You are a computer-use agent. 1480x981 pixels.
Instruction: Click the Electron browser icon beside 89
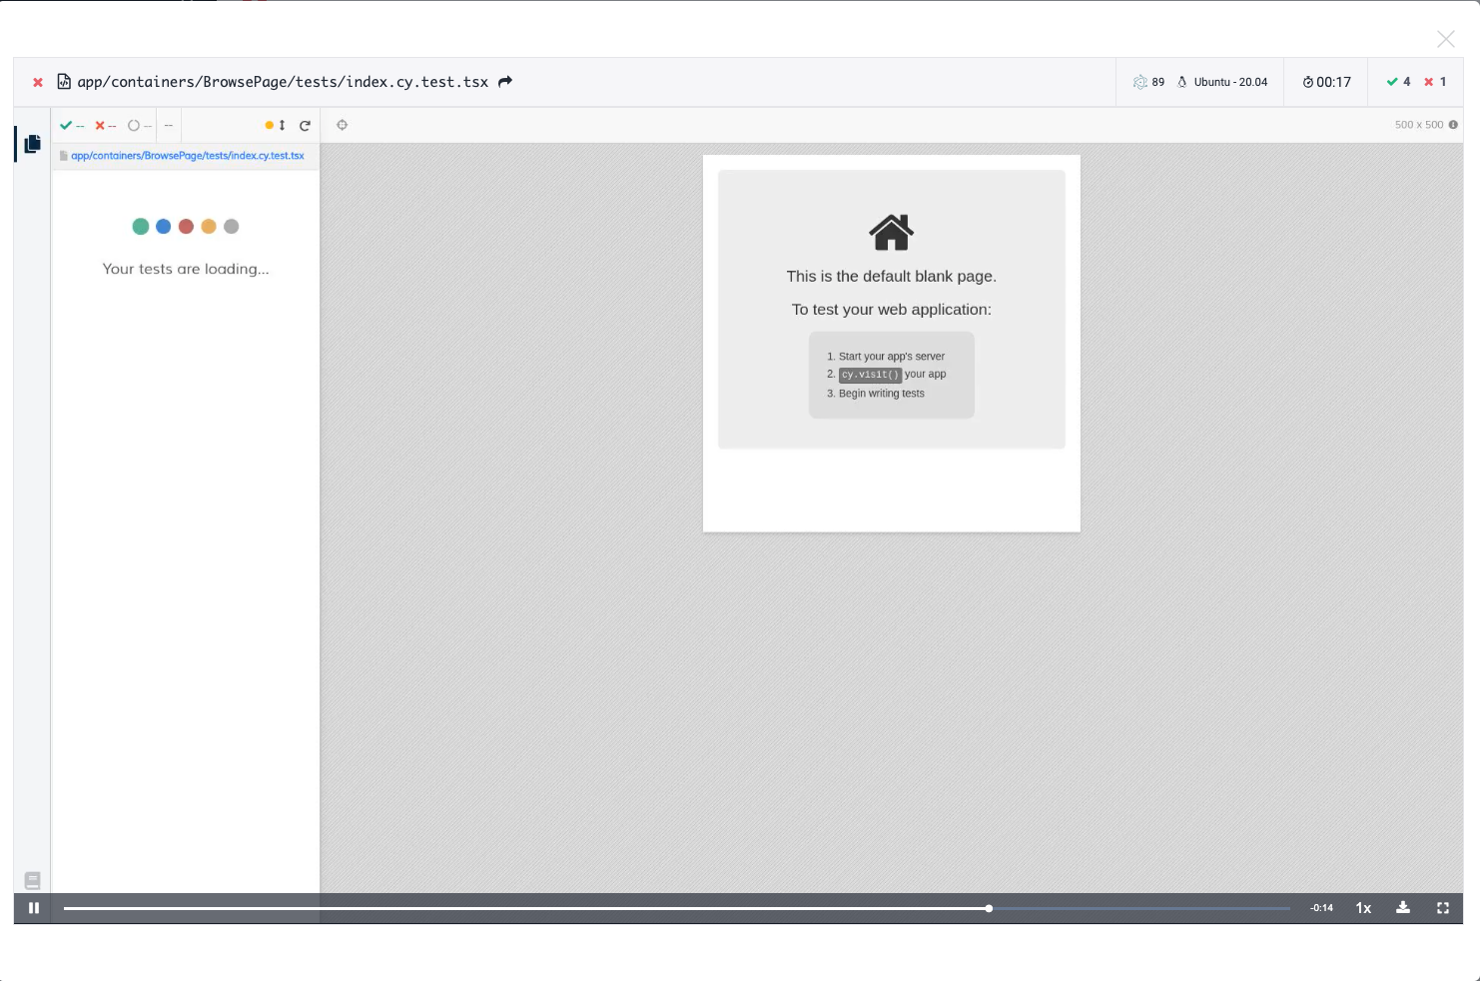1139,82
